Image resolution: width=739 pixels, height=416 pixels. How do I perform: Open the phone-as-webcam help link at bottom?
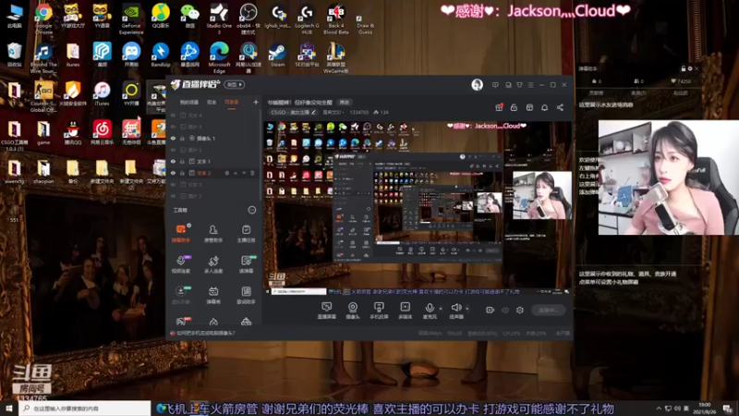point(205,333)
